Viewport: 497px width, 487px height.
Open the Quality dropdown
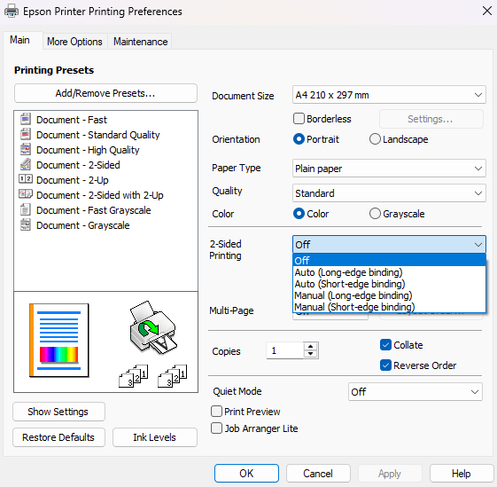[x=389, y=193]
